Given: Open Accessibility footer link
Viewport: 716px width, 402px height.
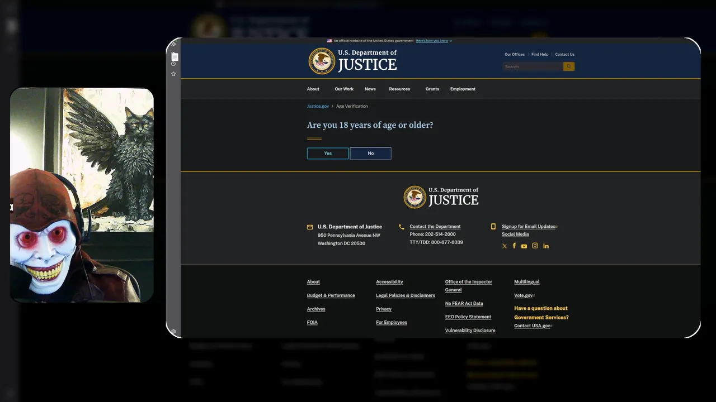Looking at the screenshot, I should [x=389, y=282].
